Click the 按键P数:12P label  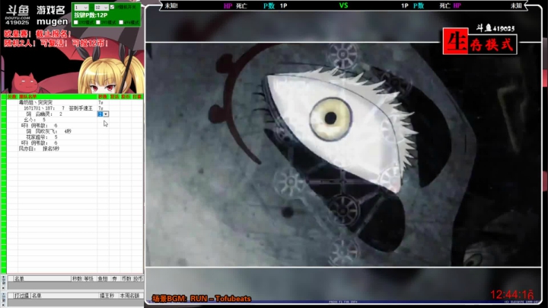[x=91, y=15]
